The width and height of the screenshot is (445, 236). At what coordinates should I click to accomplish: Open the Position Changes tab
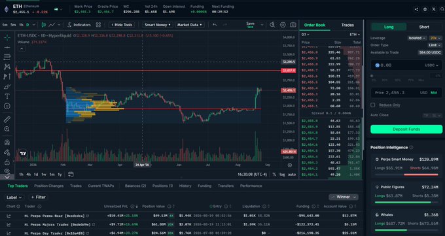[49, 186]
